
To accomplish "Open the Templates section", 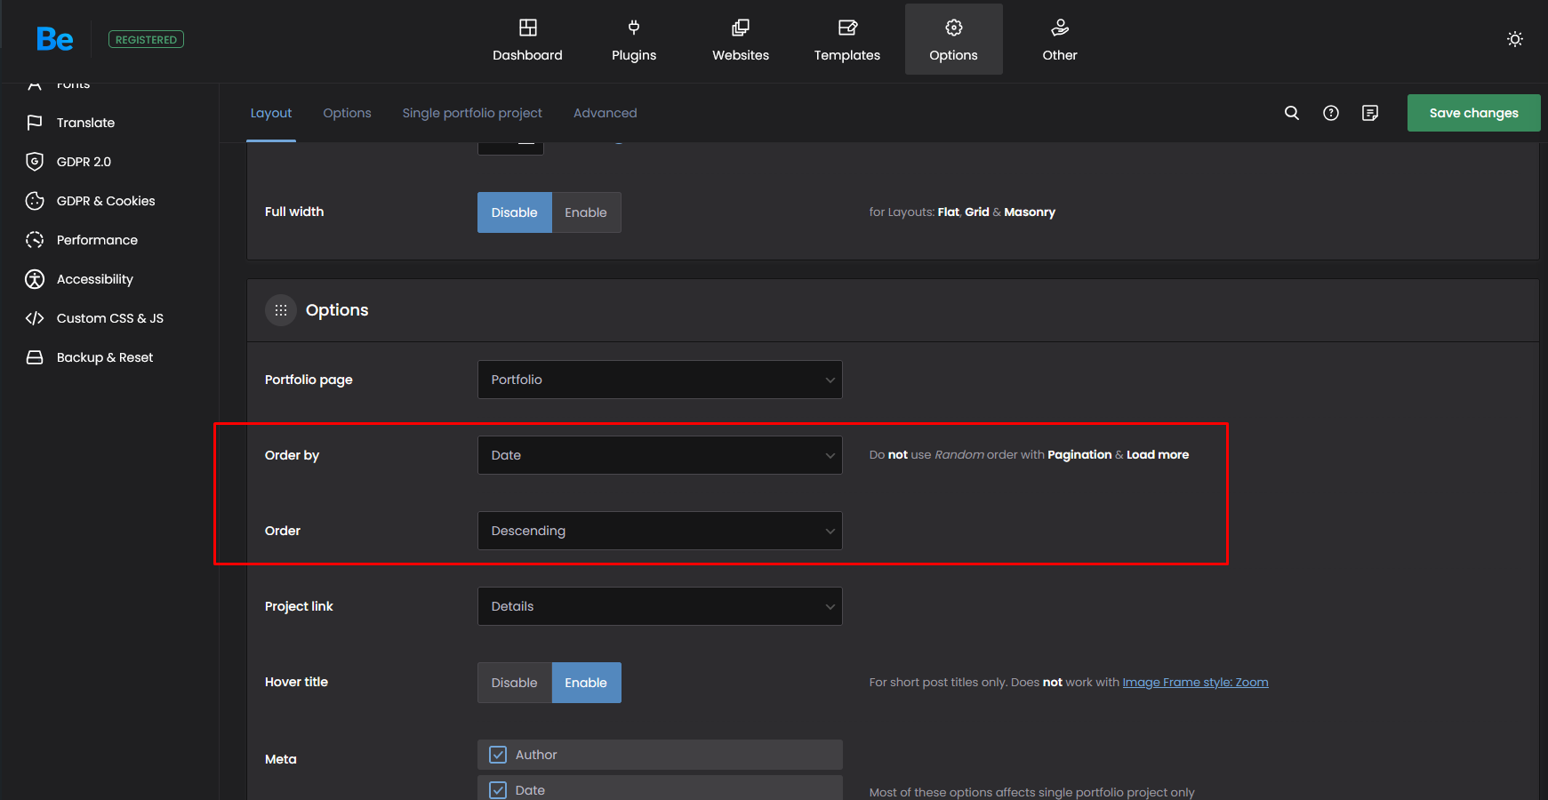I will point(846,40).
